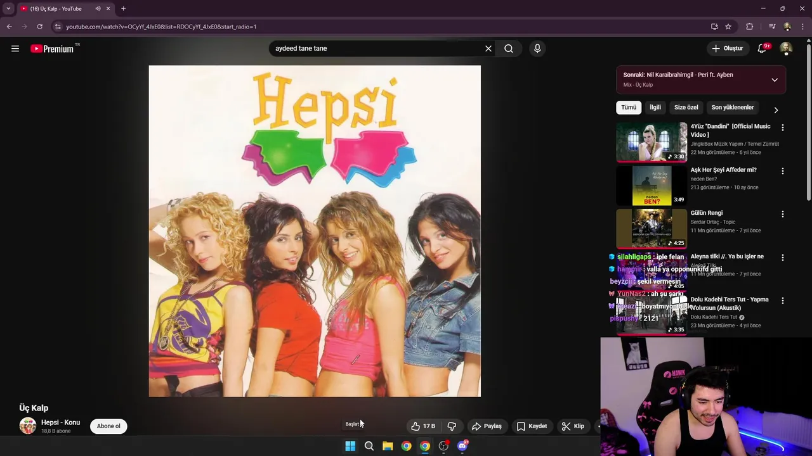The image size is (812, 456).
Task: Open 4Yüz Dandini video thumbnail
Action: pos(652,142)
